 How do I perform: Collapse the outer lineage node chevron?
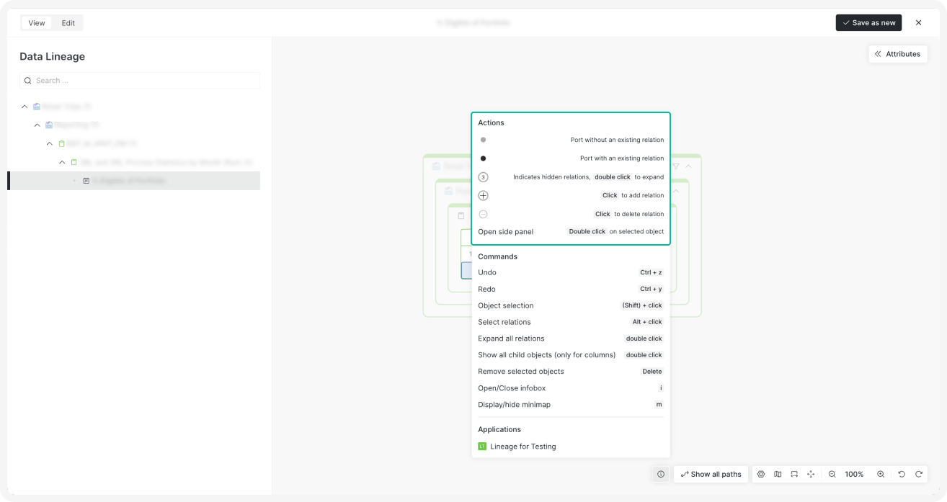(x=688, y=166)
